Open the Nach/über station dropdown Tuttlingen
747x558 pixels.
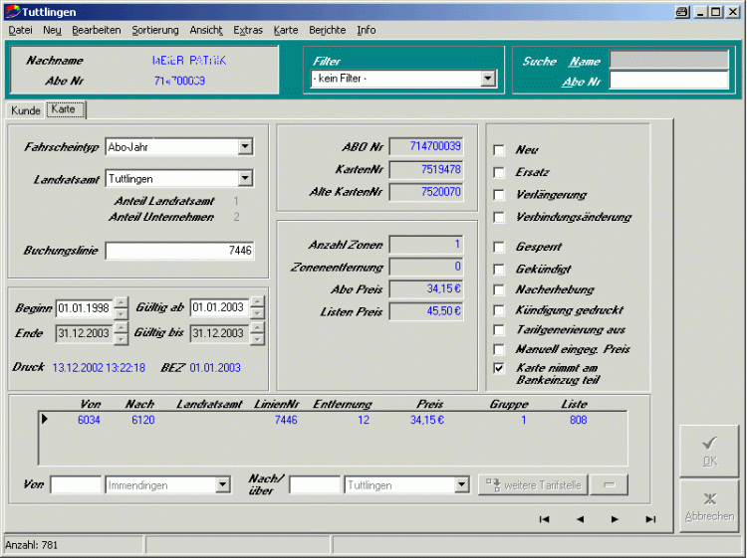click(461, 485)
